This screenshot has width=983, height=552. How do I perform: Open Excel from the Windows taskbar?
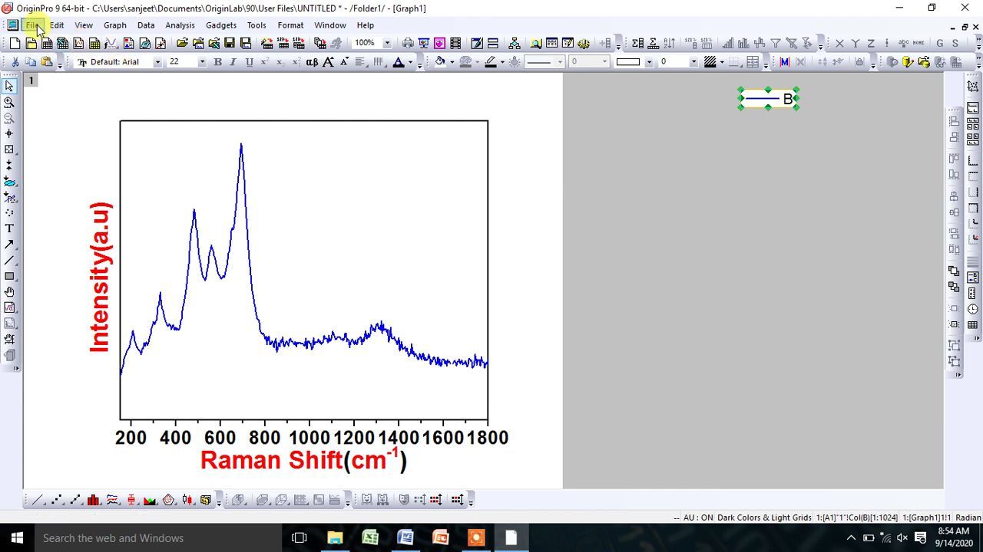[x=370, y=538]
